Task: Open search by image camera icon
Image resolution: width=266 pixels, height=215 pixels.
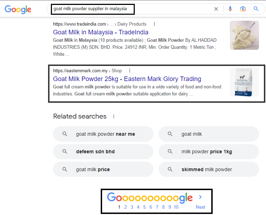Action: point(243,9)
